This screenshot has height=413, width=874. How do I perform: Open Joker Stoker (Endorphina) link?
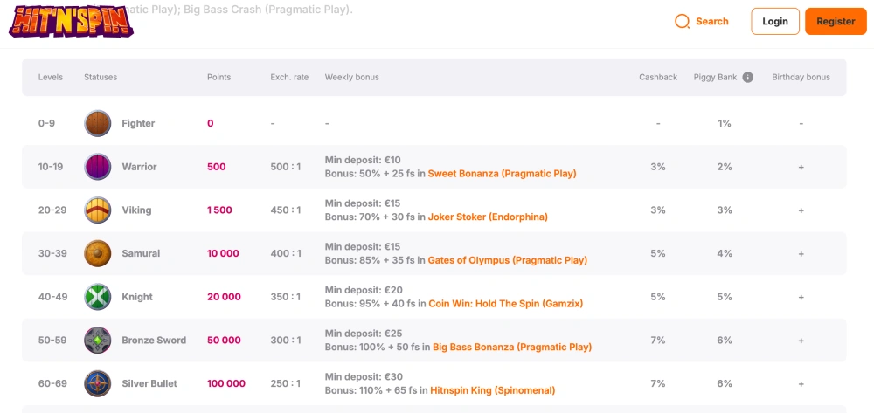[x=488, y=217]
